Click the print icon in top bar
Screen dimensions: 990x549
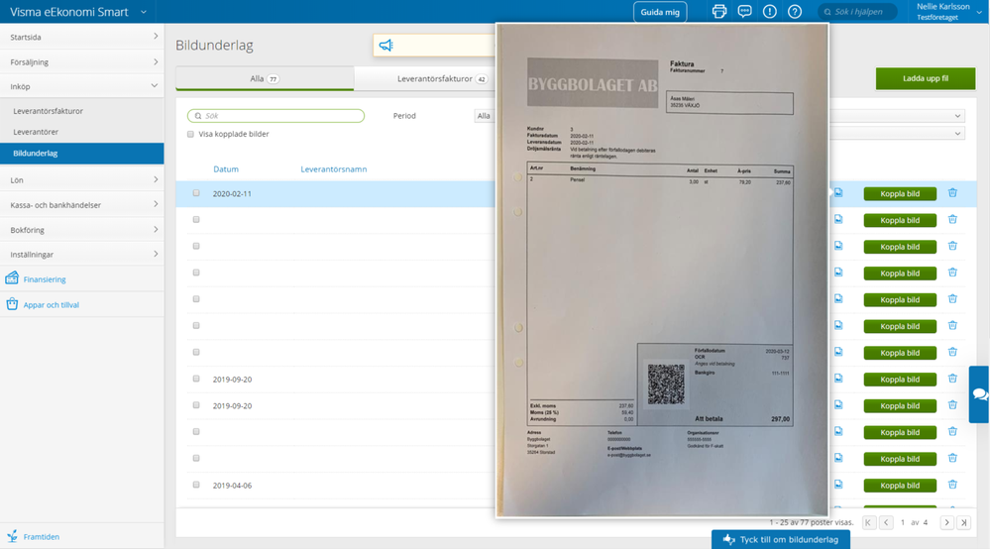click(719, 12)
